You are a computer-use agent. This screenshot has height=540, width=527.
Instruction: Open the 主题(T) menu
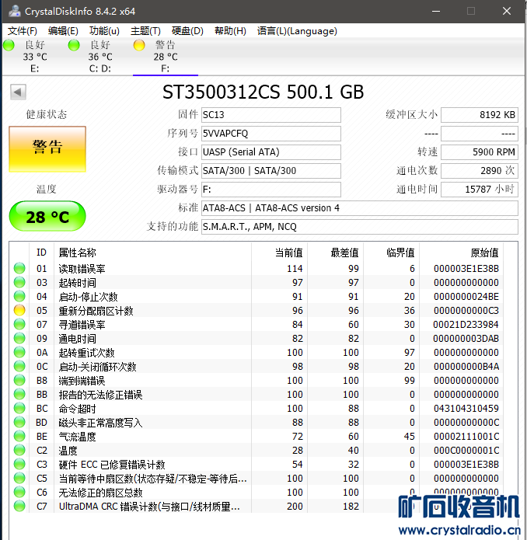[x=145, y=31]
